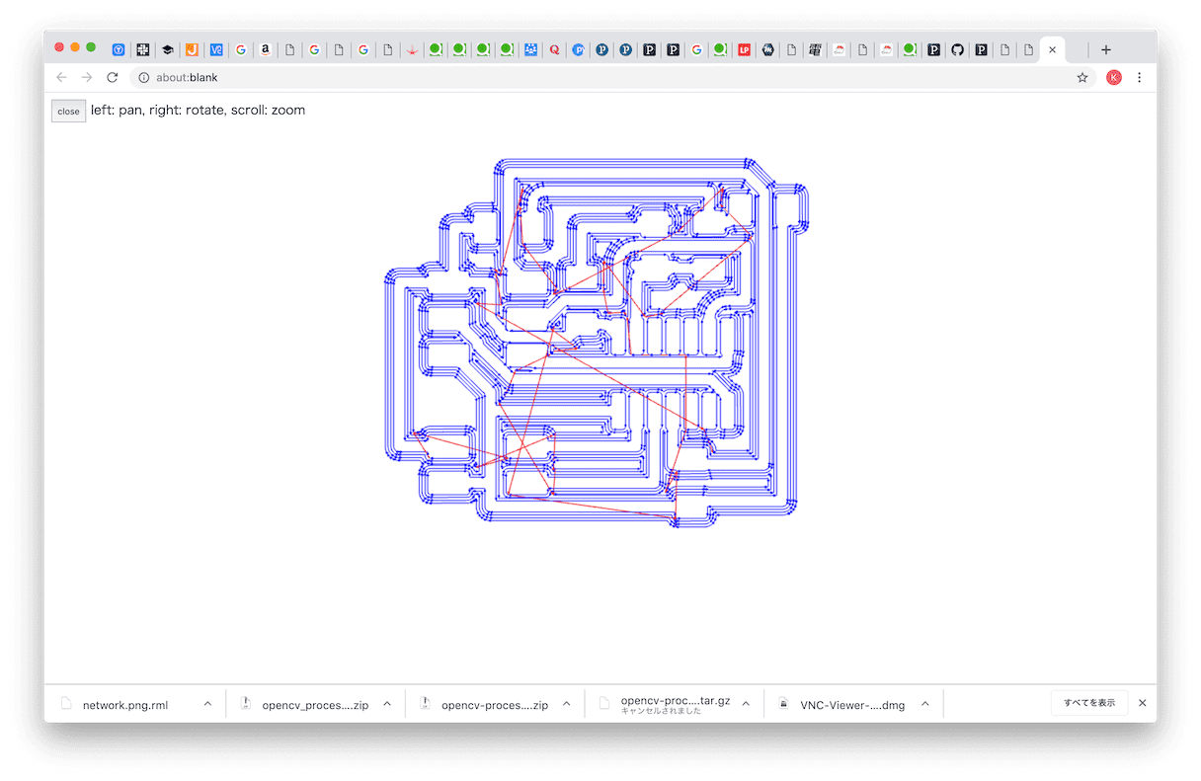Switch to the GitHub tab
The image size is (1201, 781).
pos(957,49)
